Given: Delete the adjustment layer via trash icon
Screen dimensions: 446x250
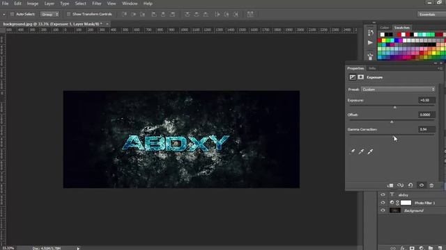Looking at the screenshot, I should point(431,185).
